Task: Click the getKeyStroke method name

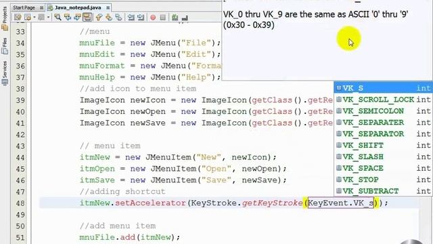Action: [272, 203]
